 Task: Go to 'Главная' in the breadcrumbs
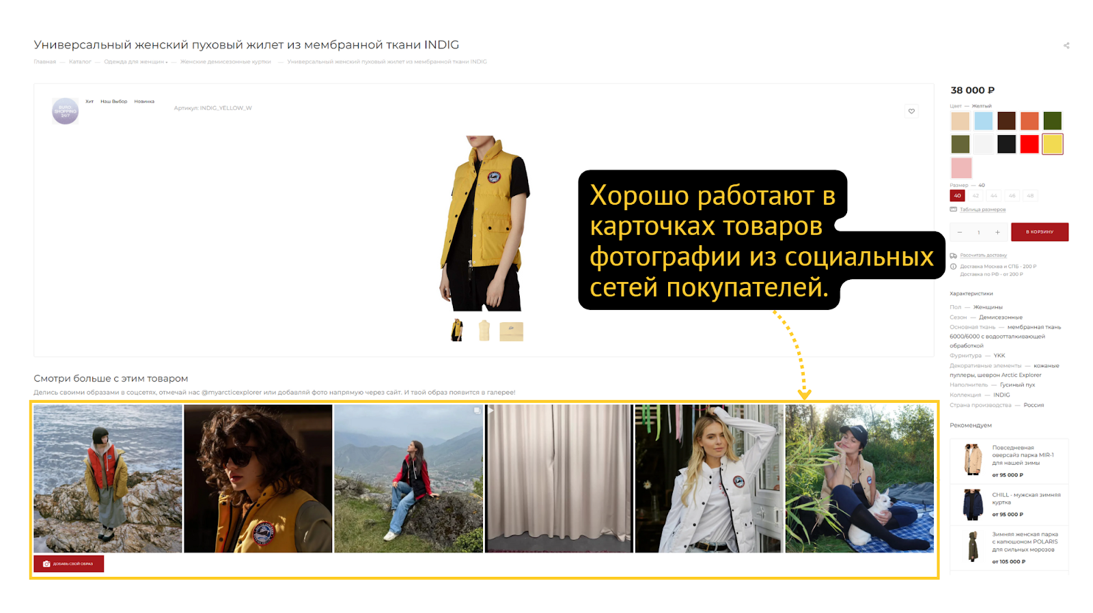tap(45, 61)
